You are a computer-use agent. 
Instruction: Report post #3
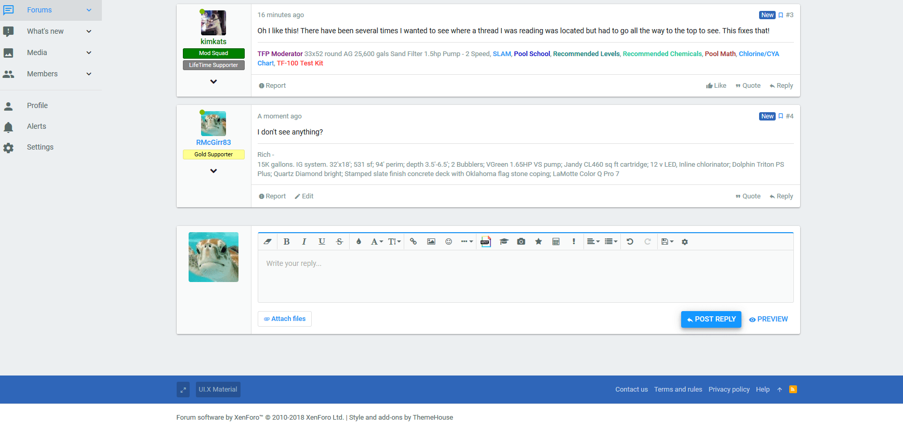pyautogui.click(x=272, y=86)
